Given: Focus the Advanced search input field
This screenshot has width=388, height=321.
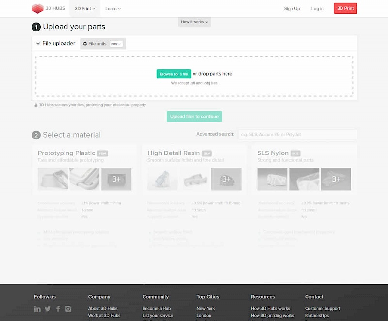Looking at the screenshot, I should [297, 134].
